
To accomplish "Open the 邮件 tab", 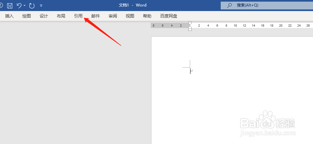I will point(96,16).
